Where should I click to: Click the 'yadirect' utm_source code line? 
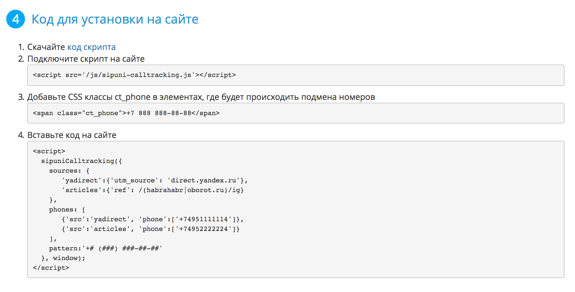(155, 180)
